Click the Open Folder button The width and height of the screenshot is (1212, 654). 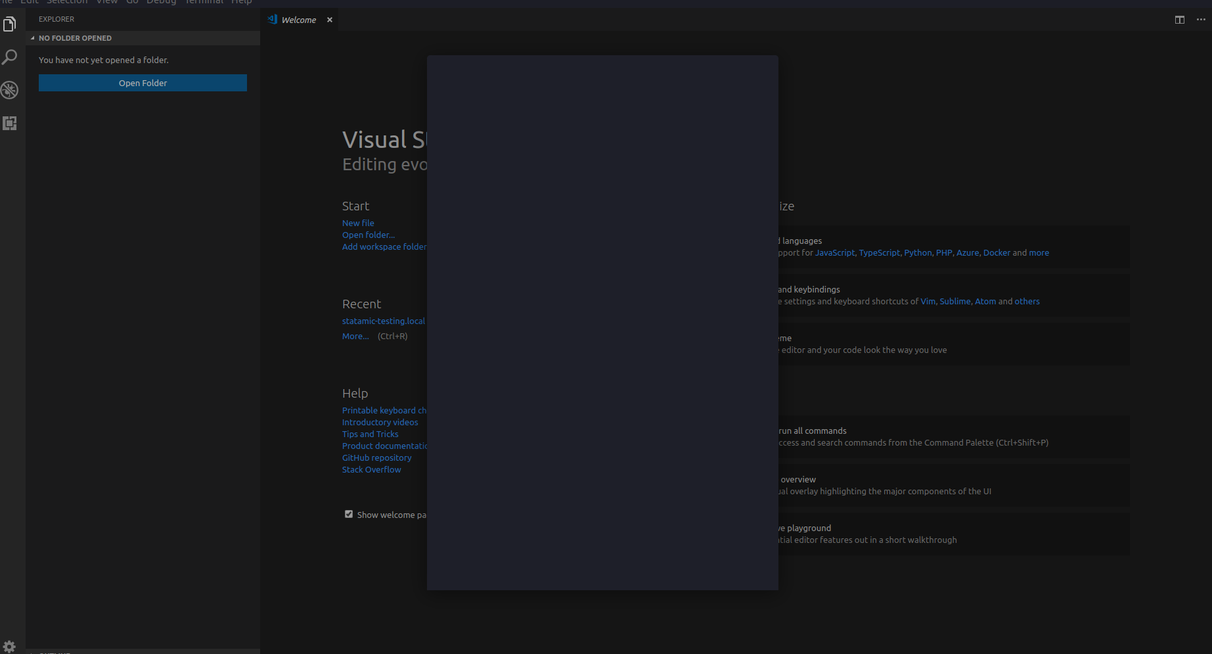coord(143,83)
